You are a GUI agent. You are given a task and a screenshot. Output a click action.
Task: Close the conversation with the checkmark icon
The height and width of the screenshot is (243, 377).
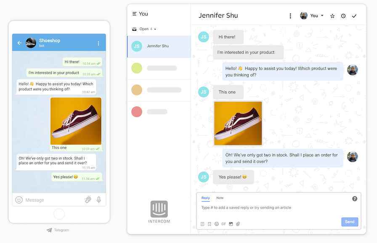point(354,16)
